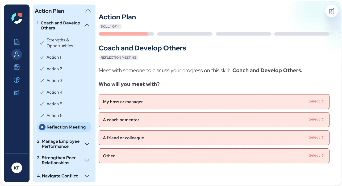Choose the "Other" meeting option

click(214, 156)
